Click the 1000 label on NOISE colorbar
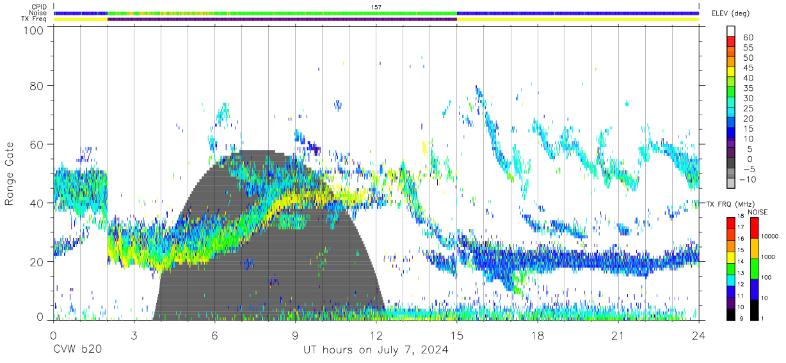 coord(767,257)
